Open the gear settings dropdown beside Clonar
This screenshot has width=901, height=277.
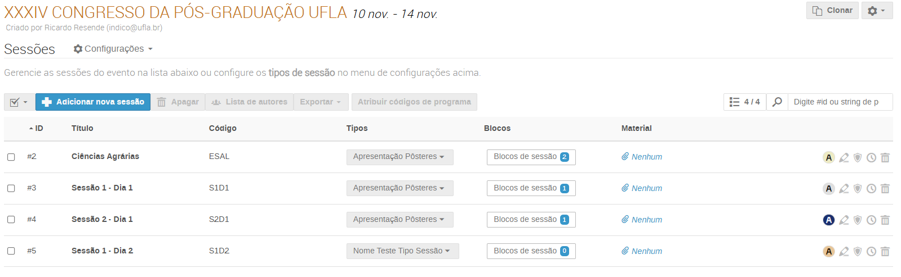[x=877, y=11]
